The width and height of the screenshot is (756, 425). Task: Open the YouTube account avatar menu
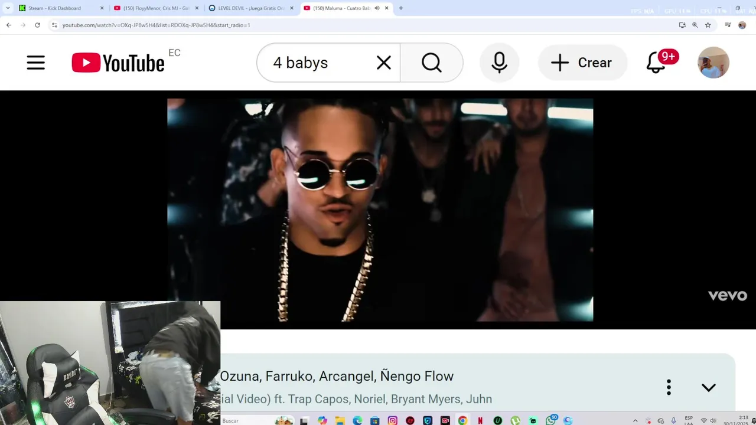coord(713,63)
